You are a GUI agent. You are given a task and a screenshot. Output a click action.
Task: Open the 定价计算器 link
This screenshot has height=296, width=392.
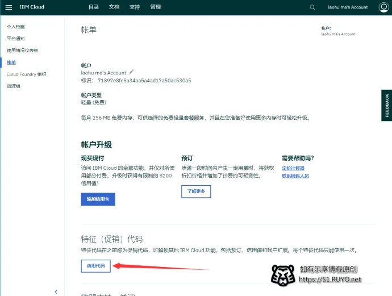tap(293, 168)
